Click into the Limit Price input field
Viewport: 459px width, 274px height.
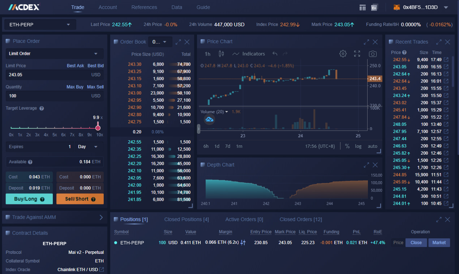point(55,75)
